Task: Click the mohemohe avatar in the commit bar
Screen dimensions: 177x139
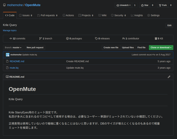Action: [8, 55]
